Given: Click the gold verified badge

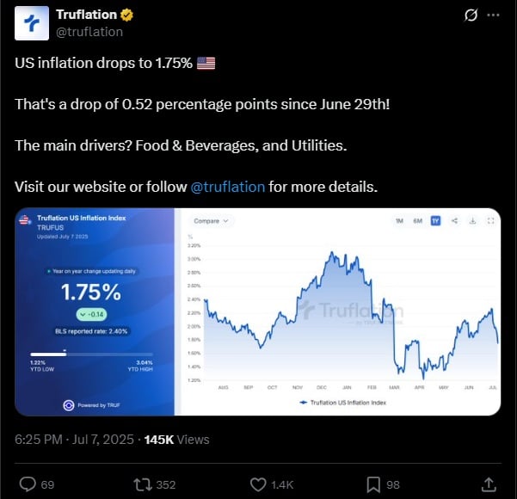Looking at the screenshot, I should point(126,15).
